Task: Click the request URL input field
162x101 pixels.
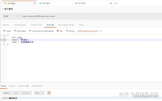Action: tap(91, 16)
